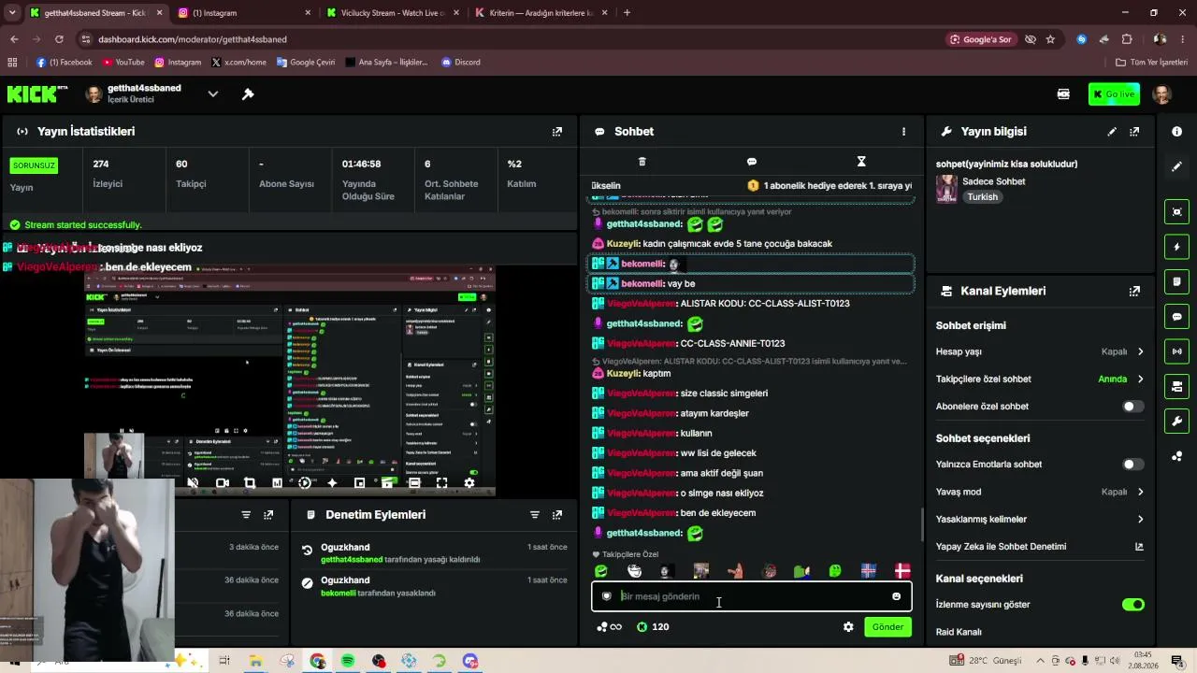Toggle the stream preview sidebar icon
The image size is (1197, 673).
click(x=1176, y=212)
